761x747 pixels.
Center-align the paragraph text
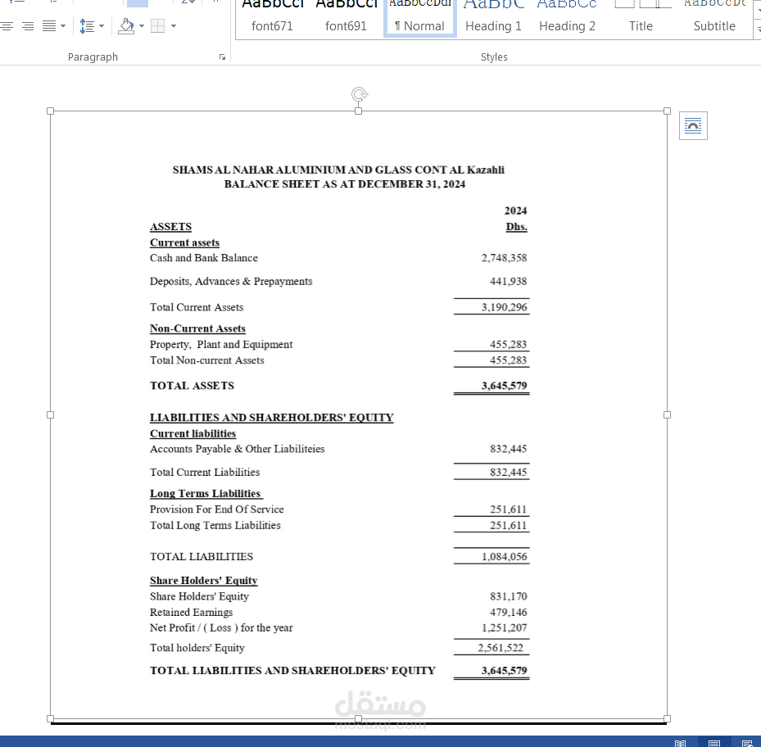(6, 26)
